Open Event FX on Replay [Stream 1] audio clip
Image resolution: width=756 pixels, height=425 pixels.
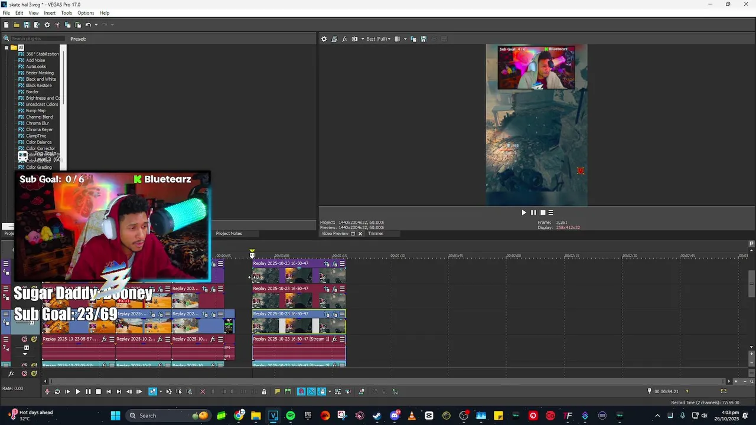coord(334,339)
